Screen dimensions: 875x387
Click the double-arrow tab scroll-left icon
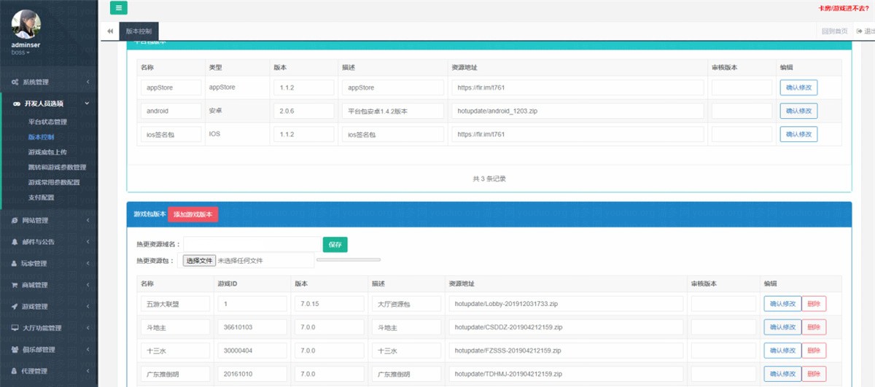(109, 31)
